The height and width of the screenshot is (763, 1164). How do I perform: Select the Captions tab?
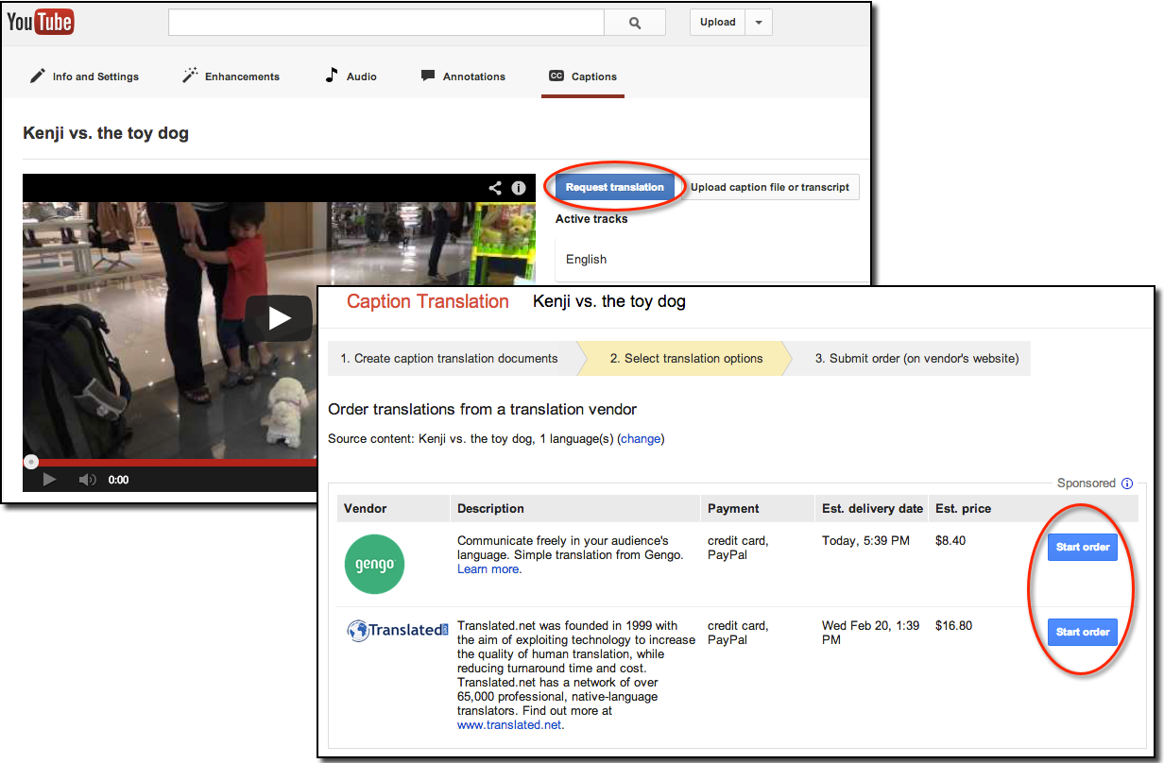point(583,76)
